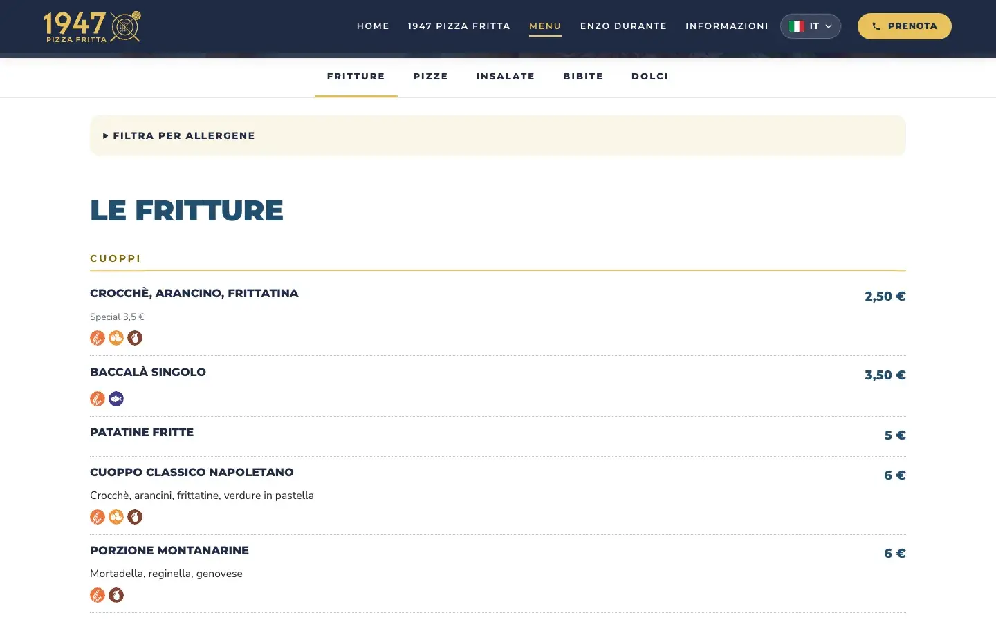Switch to the Pizze menu tab
Screen dimensions: 996x622
click(x=431, y=77)
